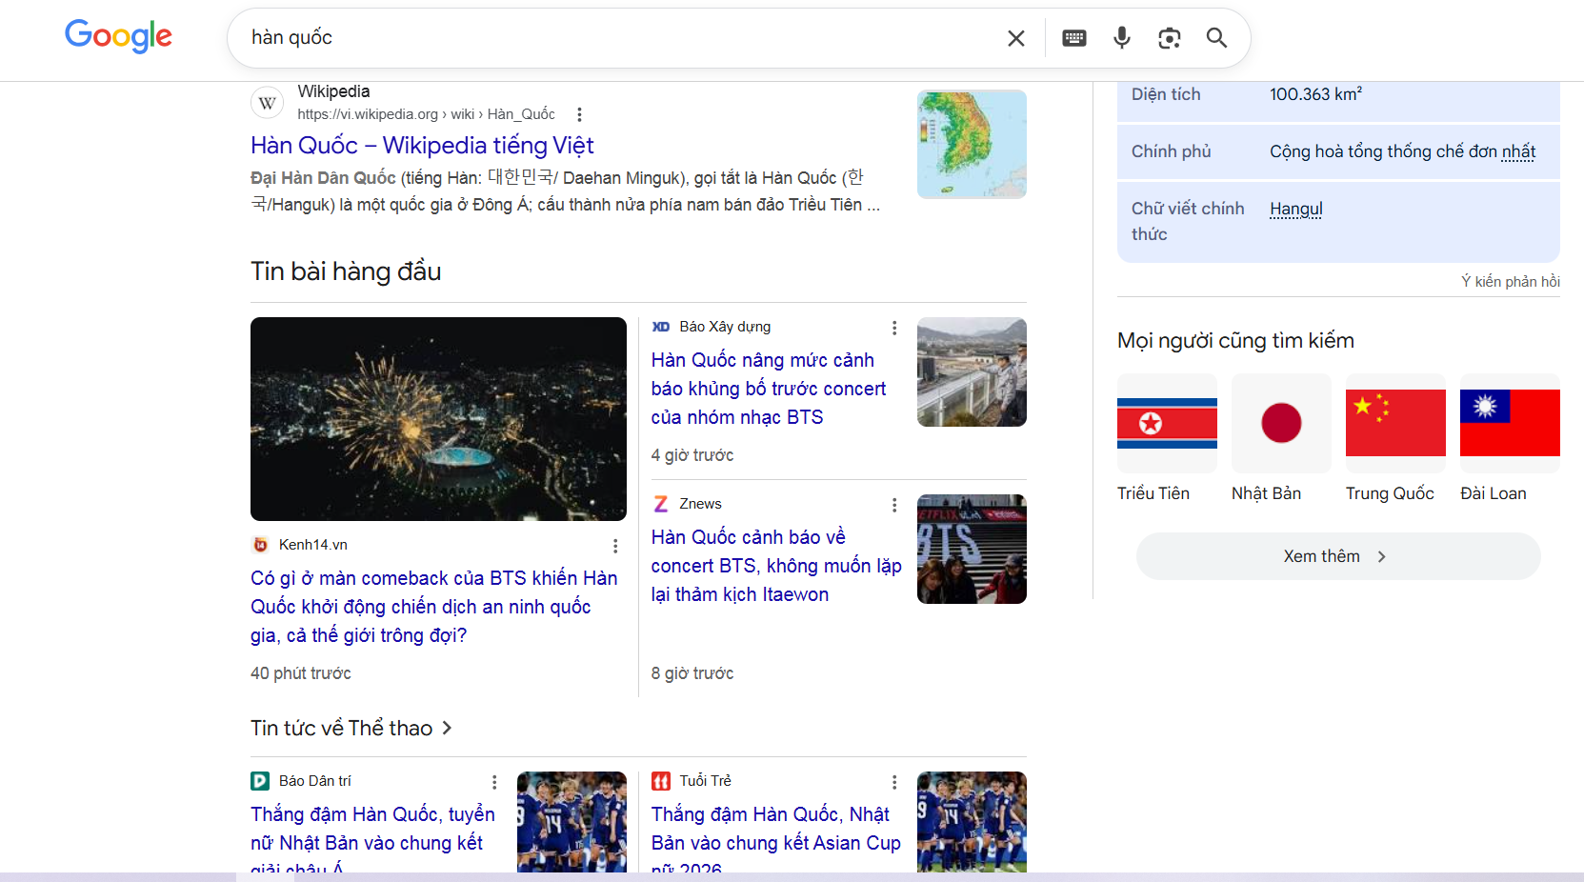Click Ý kiến phản hồi feedback link

tap(1511, 281)
